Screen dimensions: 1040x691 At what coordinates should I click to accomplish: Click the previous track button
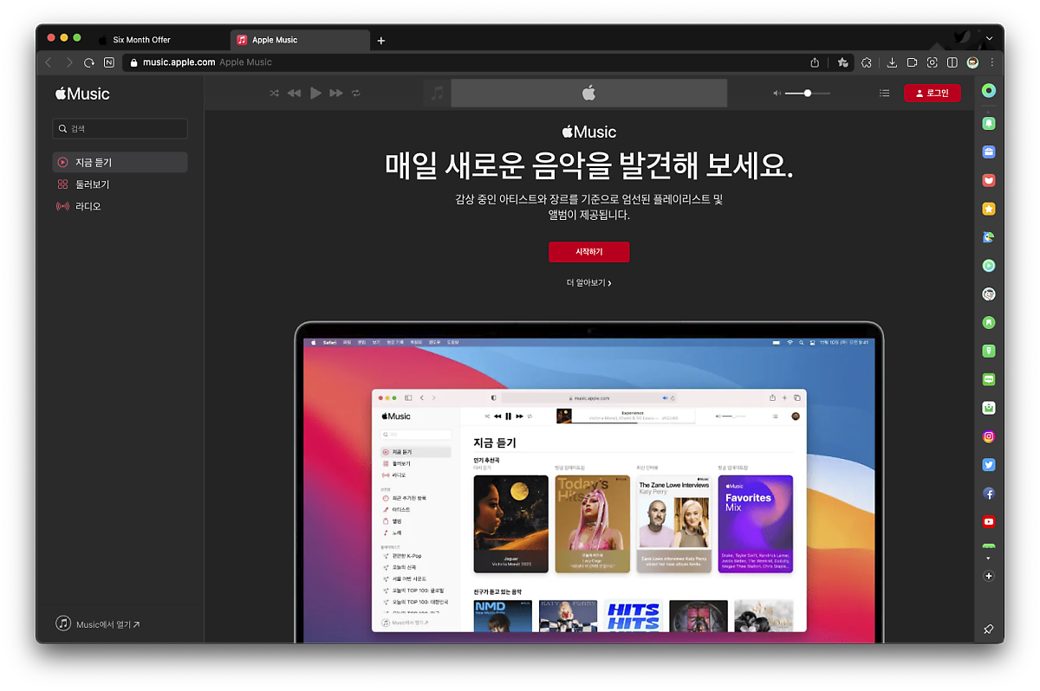point(295,94)
